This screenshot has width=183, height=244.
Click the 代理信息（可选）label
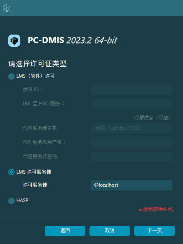click(152, 118)
